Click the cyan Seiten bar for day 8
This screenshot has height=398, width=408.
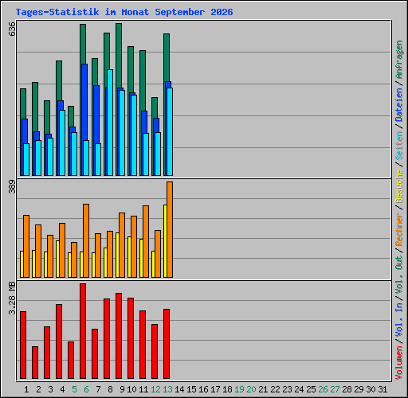(x=110, y=123)
